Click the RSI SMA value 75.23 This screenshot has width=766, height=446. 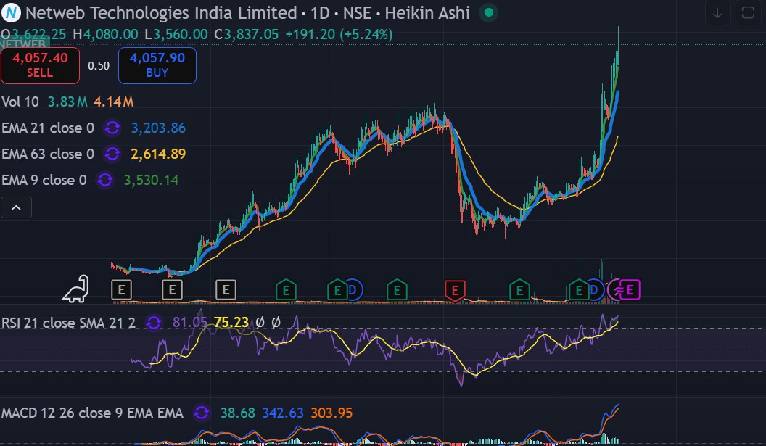(231, 323)
